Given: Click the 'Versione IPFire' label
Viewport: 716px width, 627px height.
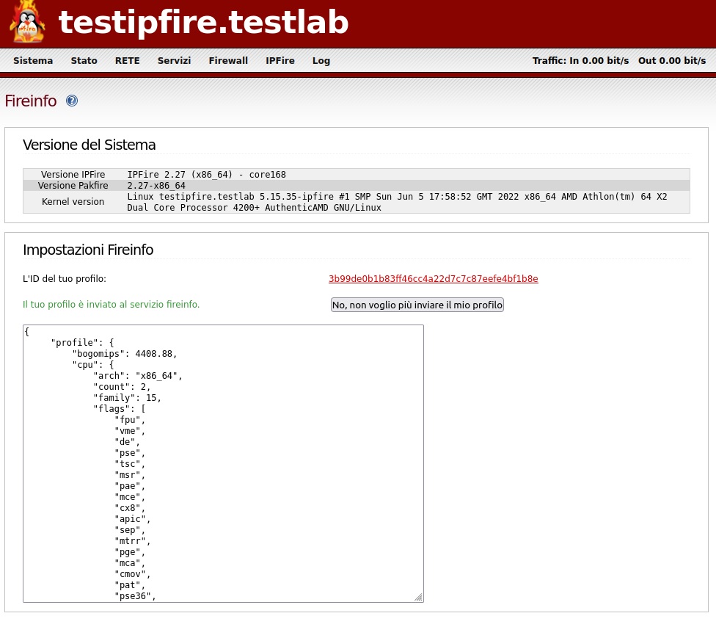Looking at the screenshot, I should 73,174.
